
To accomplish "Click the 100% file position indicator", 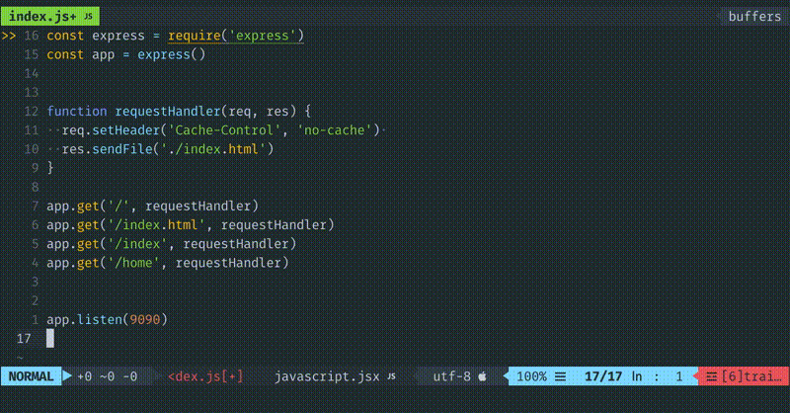I will point(531,376).
